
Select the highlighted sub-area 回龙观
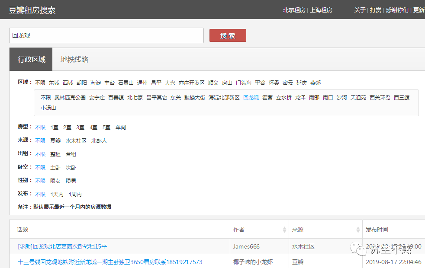[251, 97]
